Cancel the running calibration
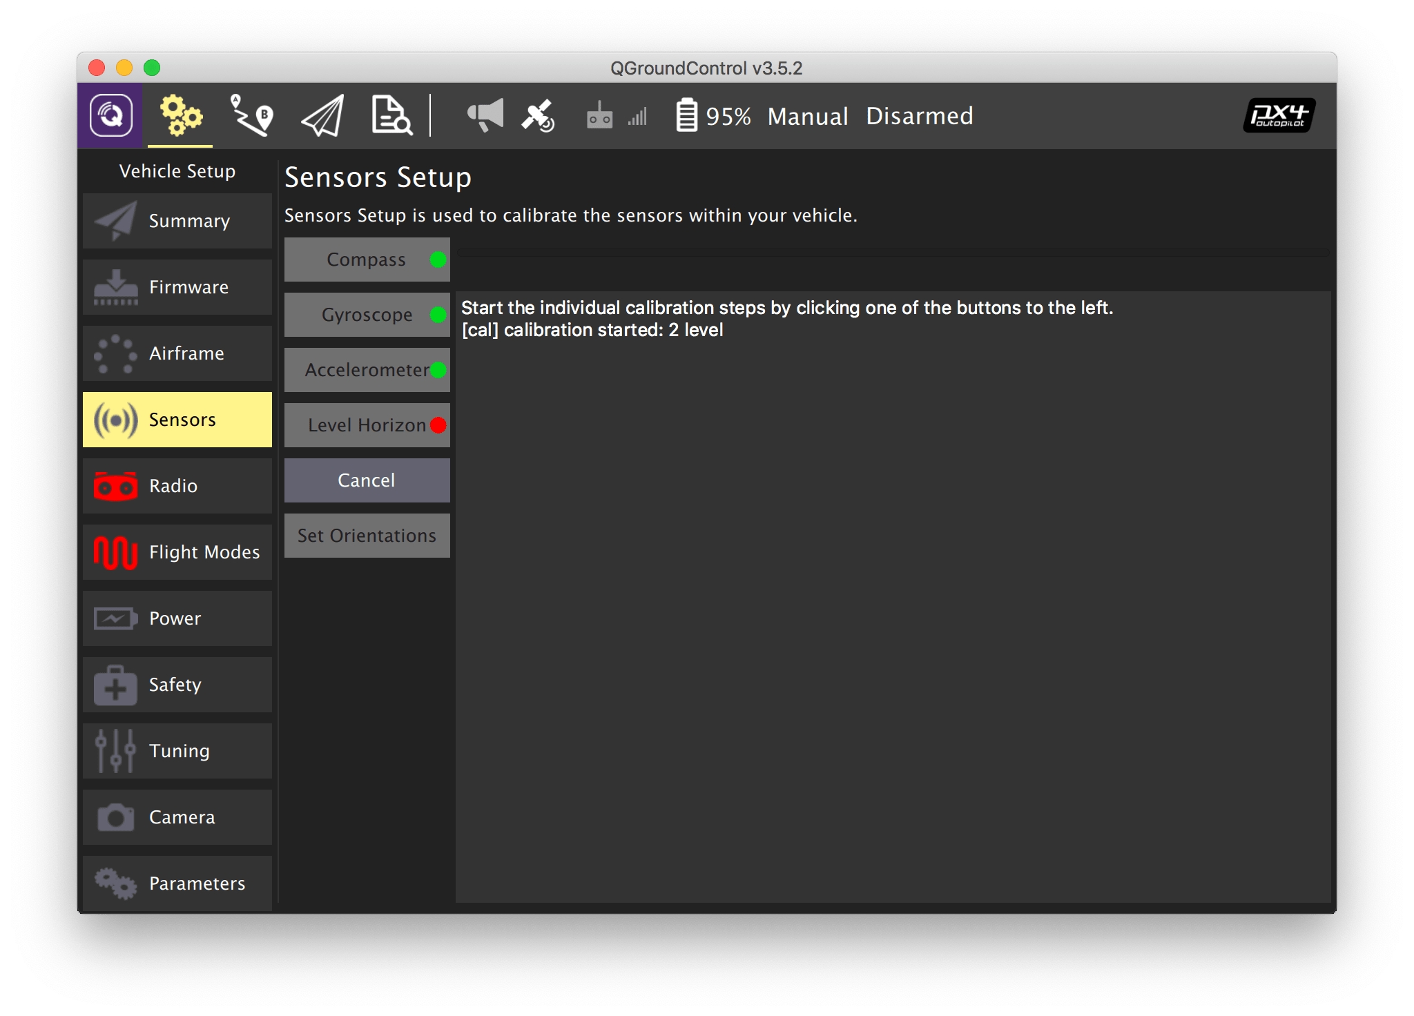The height and width of the screenshot is (1016, 1414). [x=367, y=480]
